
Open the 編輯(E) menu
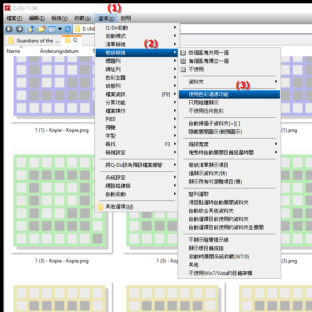click(x=37, y=18)
